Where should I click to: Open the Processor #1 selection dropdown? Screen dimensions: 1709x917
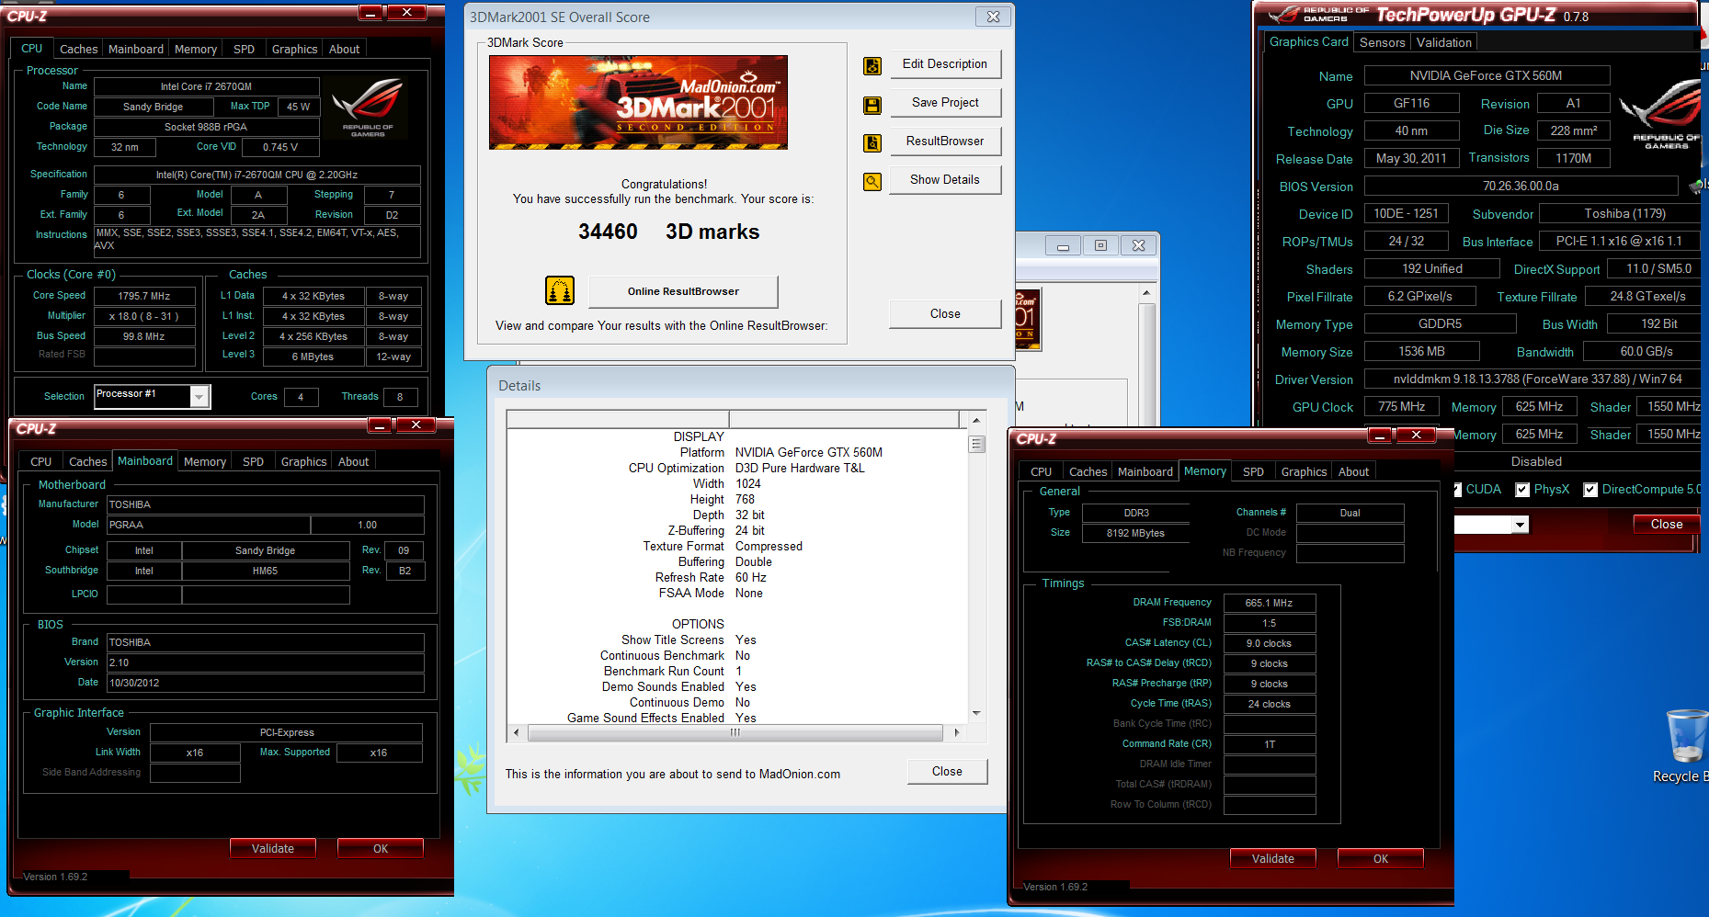coord(199,396)
